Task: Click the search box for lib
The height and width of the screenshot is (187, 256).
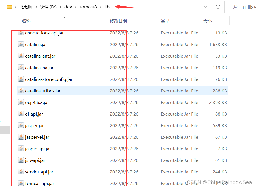Action: [x=242, y=7]
